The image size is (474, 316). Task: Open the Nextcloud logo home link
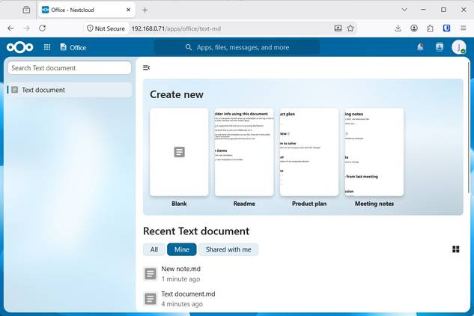pyautogui.click(x=20, y=47)
